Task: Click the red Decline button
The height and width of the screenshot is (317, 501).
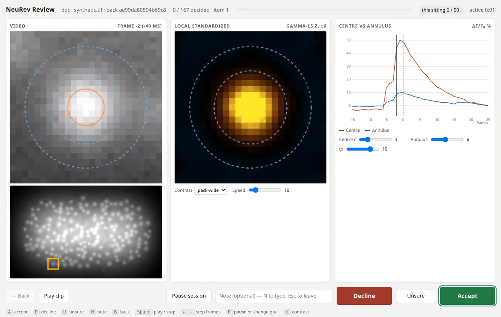Action: (364, 296)
